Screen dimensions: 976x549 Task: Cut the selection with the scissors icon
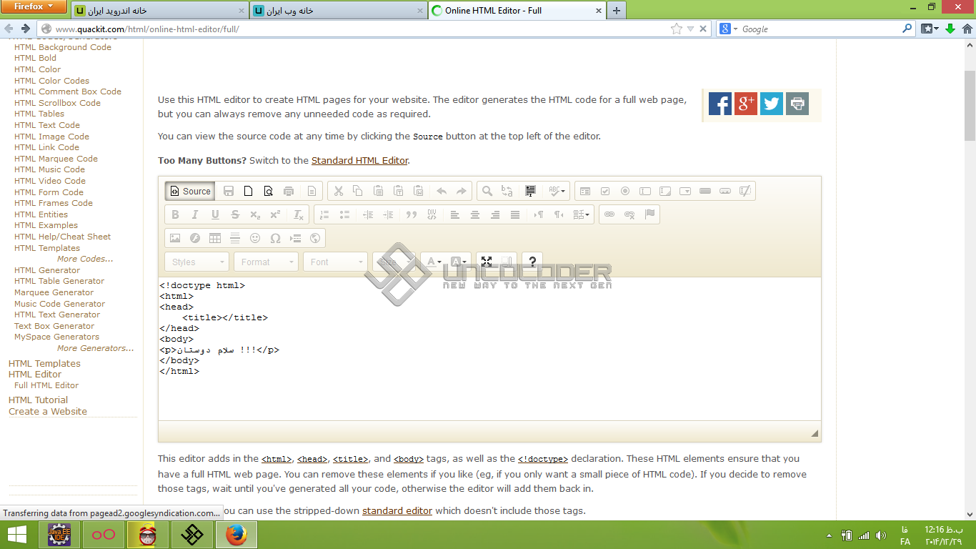pyautogui.click(x=338, y=191)
